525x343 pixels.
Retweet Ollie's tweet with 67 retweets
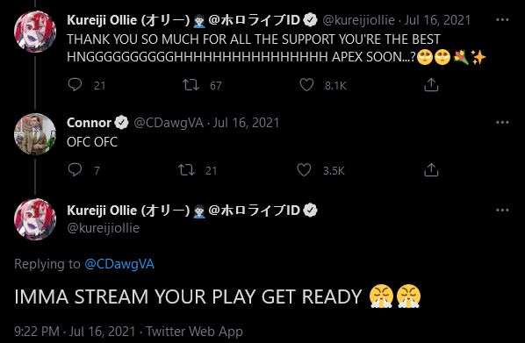pyautogui.click(x=191, y=85)
